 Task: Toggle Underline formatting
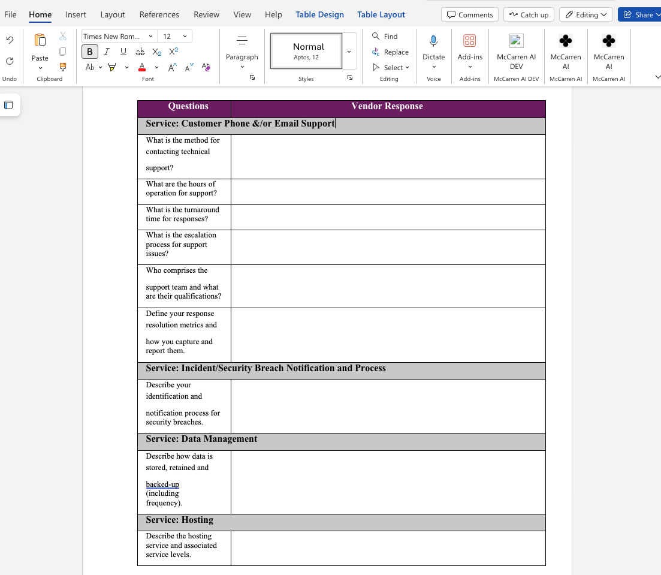coord(123,52)
